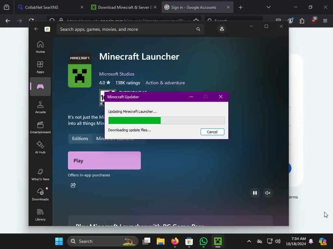This screenshot has width=333, height=249.
Task: Open Home in Microsoft Store sidebar
Action: 40,47
